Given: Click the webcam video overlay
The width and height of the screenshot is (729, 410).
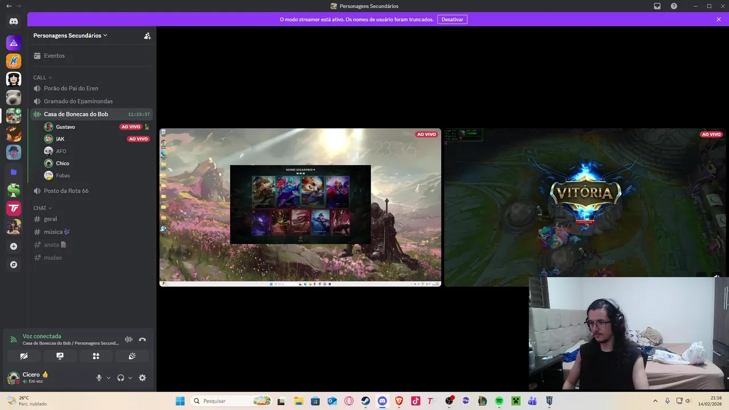Looking at the screenshot, I should (x=629, y=334).
